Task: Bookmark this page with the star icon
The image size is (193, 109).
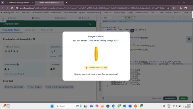Action: point(168,8)
